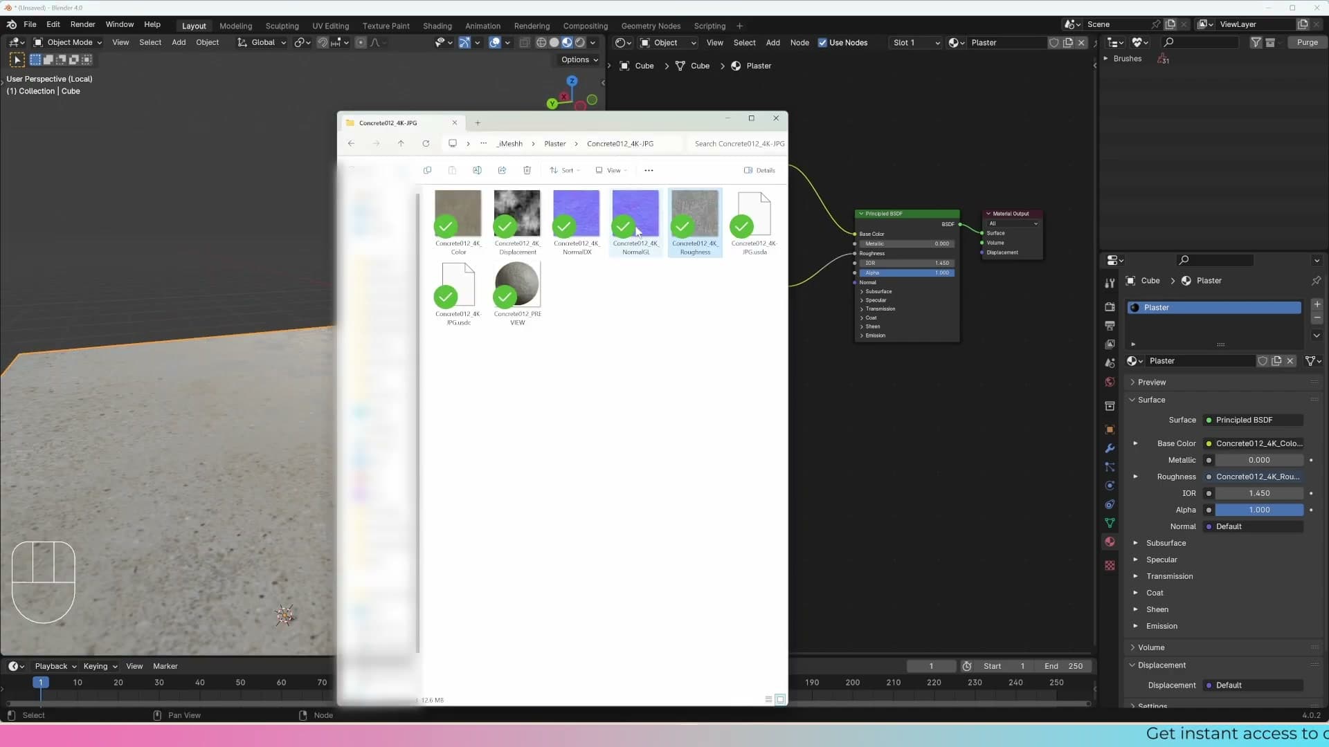Open Explorer's more options ellipsis menu

point(649,170)
